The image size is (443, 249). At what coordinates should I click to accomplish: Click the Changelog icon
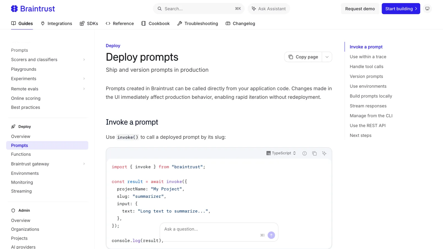pos(228,24)
